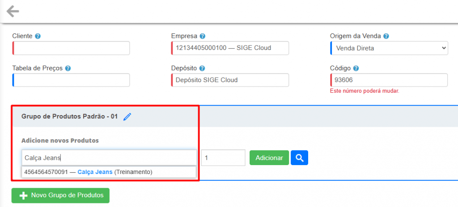Click help icon beside Código label

tap(356, 68)
